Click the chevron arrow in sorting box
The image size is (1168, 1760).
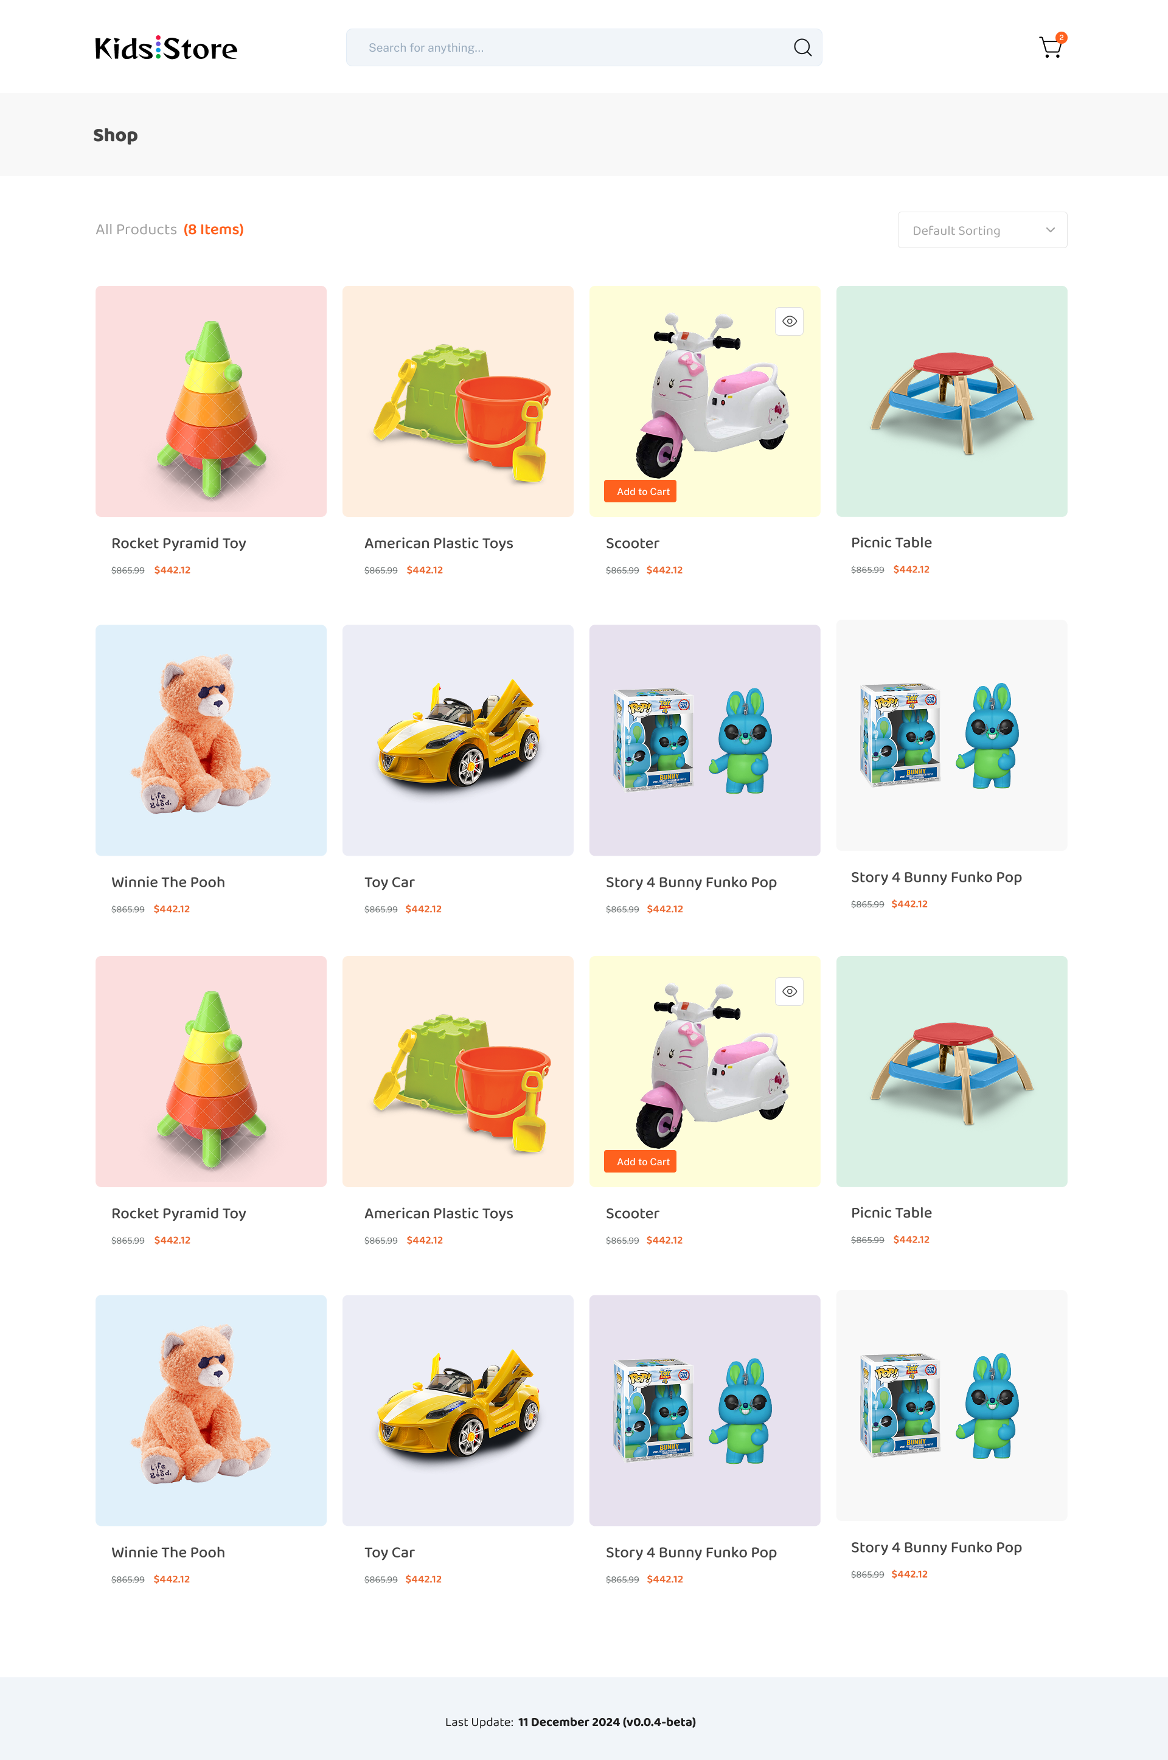tap(1051, 230)
